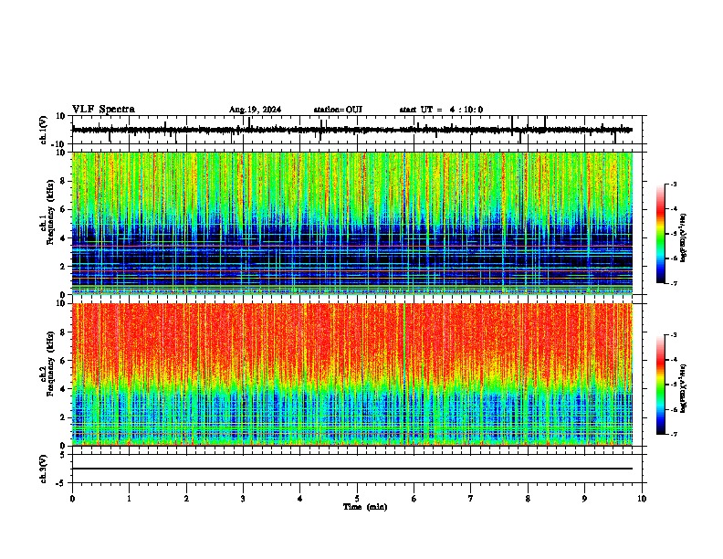Click the "Time (min)" axis label
Screen dimensions: 723x559
(x=365, y=507)
